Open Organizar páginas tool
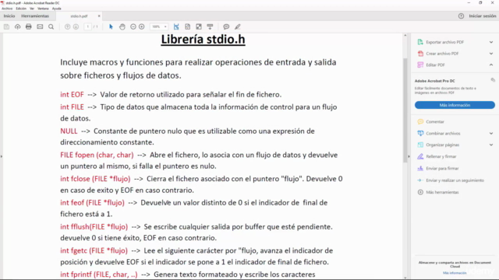499x280 pixels. click(x=442, y=145)
